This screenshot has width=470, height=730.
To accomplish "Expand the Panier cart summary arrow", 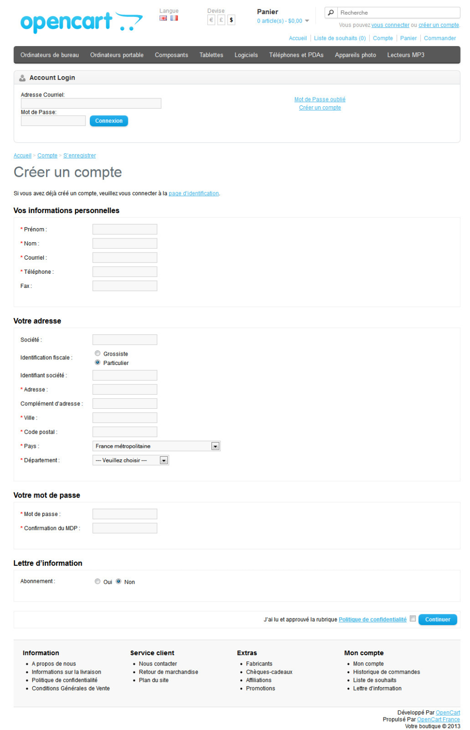I will [x=307, y=21].
